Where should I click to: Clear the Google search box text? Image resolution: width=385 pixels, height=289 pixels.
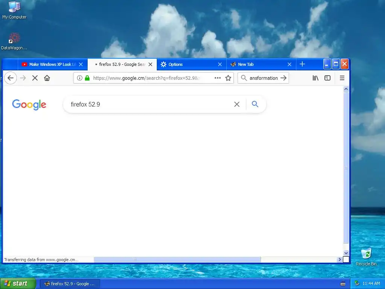(x=237, y=104)
